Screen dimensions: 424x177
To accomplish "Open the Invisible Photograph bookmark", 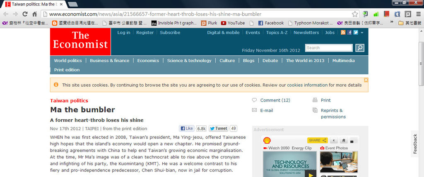I will coord(174,23).
